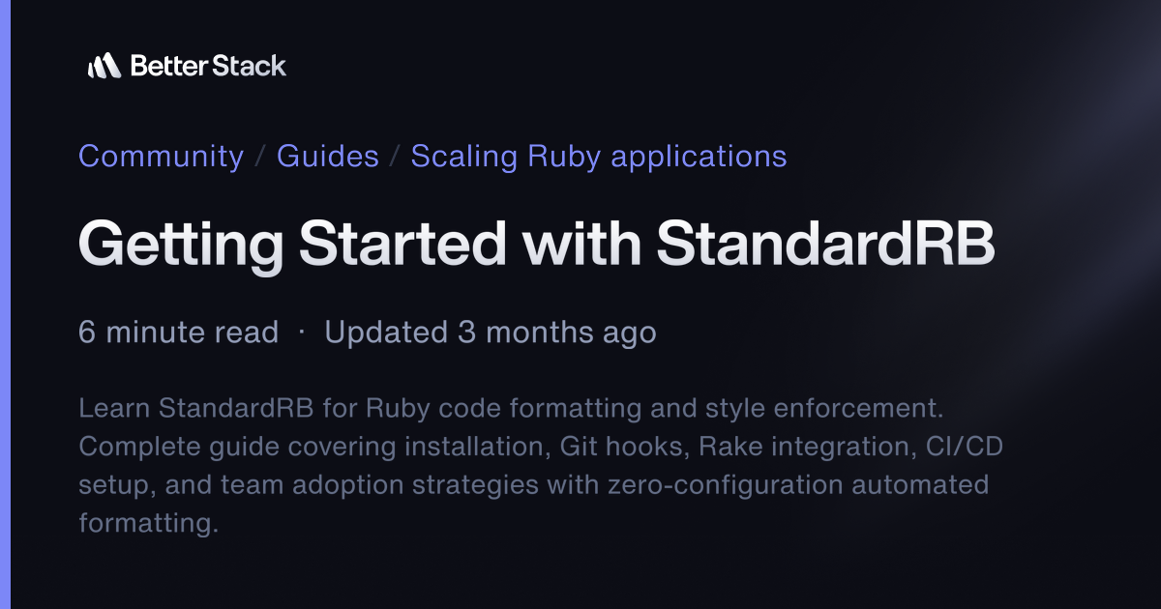Screen dimensions: 1161x609
Task: Click description line starting with Learn StandardRB
Action: (x=511, y=408)
